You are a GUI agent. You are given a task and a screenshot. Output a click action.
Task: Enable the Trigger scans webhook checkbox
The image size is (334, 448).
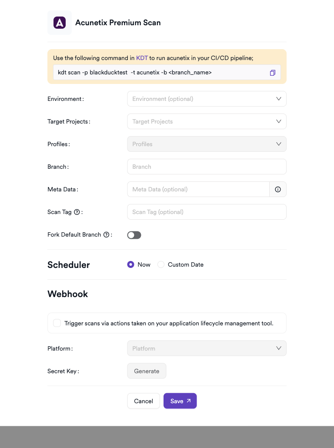tap(57, 323)
